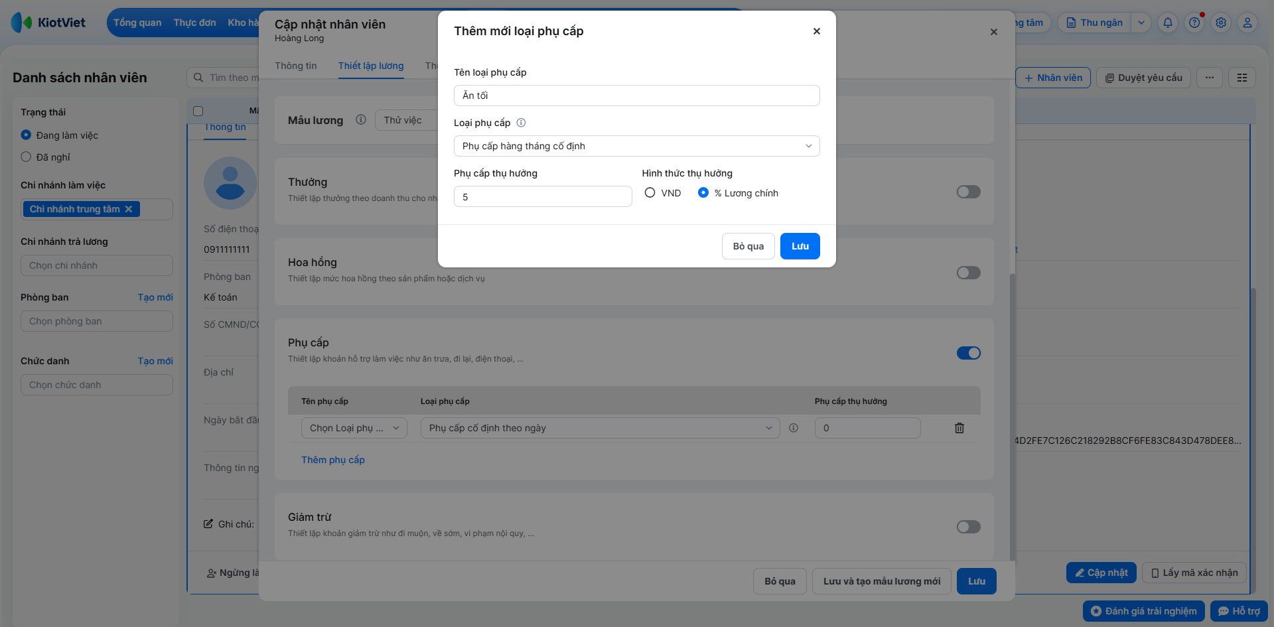Click the help question mark icon

coord(1194,23)
